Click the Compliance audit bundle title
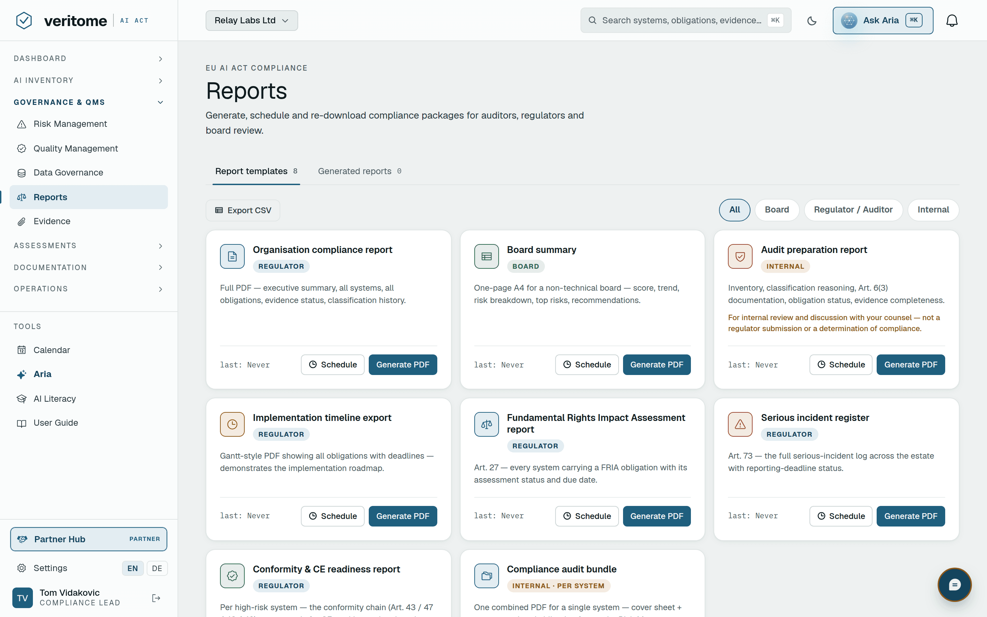The height and width of the screenshot is (617, 987). [x=562, y=569]
